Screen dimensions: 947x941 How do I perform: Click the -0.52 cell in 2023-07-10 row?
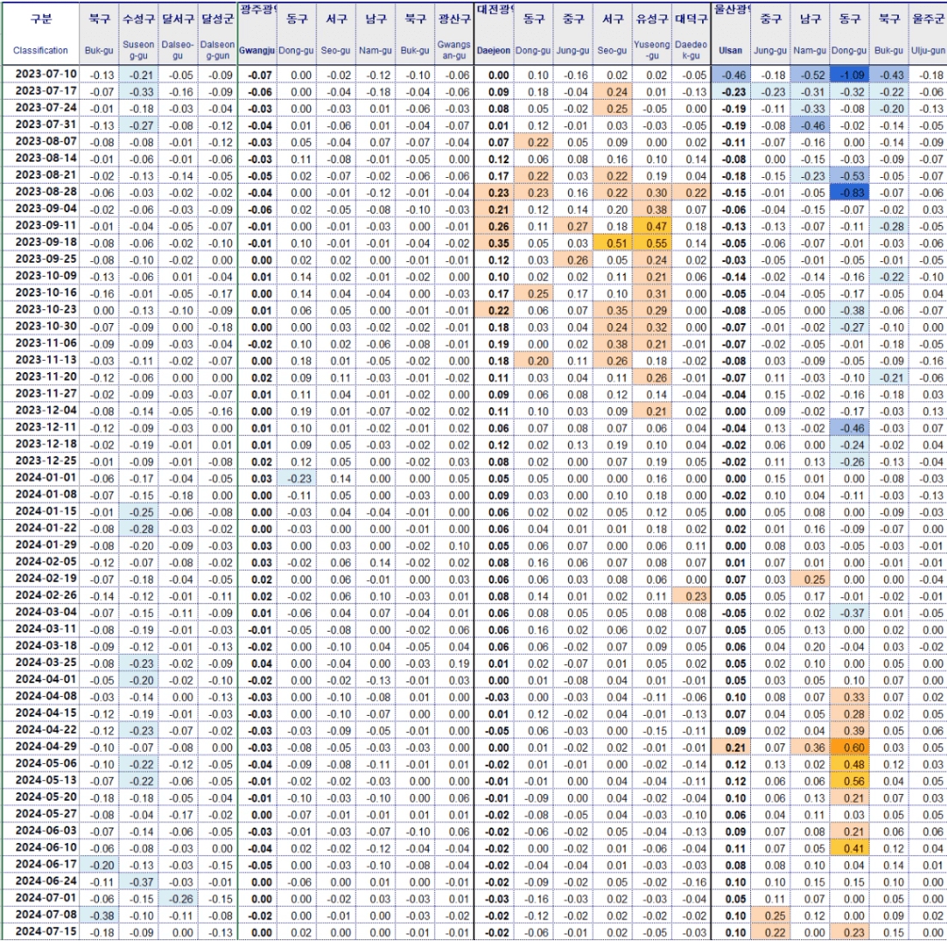click(x=810, y=75)
